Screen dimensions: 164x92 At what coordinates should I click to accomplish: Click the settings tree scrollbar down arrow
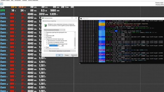pos(75,48)
